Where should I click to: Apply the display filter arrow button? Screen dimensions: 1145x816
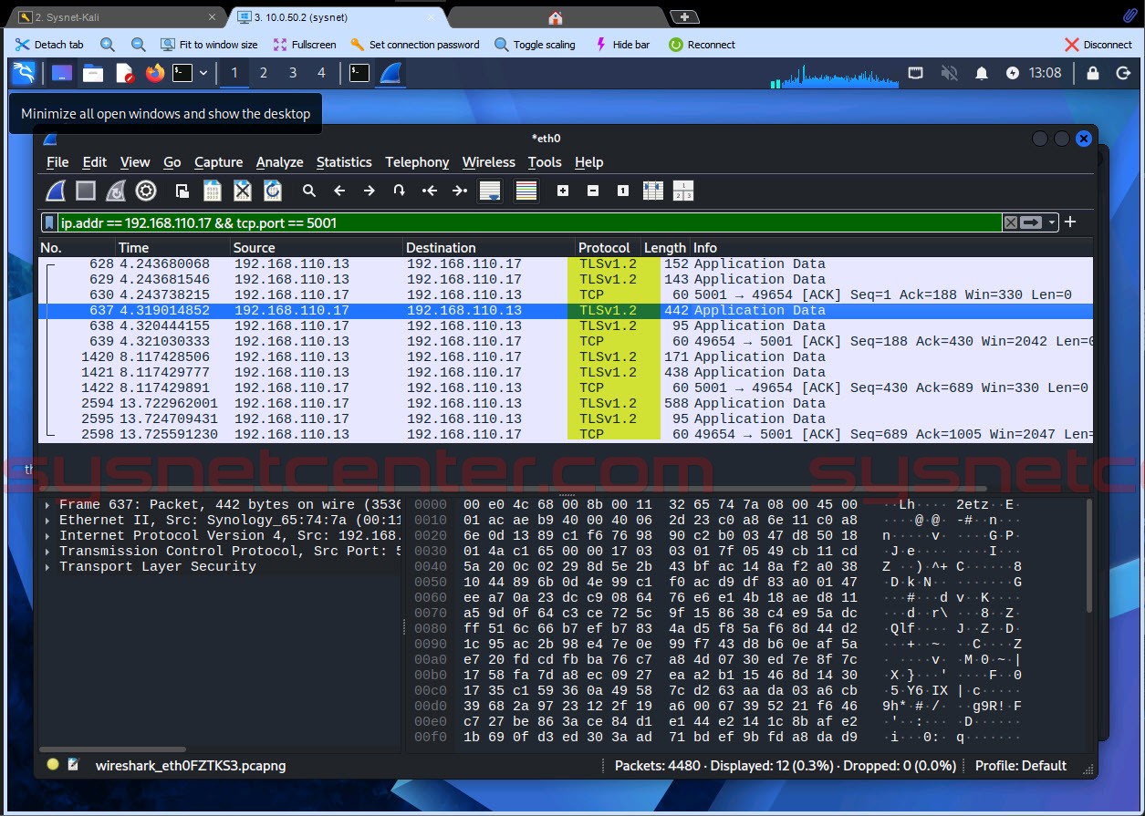coord(1032,222)
